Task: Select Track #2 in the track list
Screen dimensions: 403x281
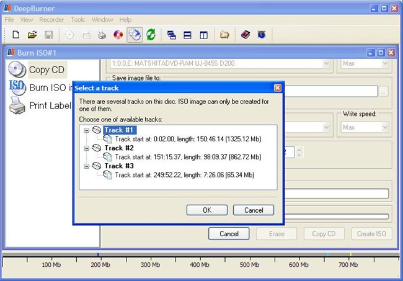Action: [x=118, y=148]
